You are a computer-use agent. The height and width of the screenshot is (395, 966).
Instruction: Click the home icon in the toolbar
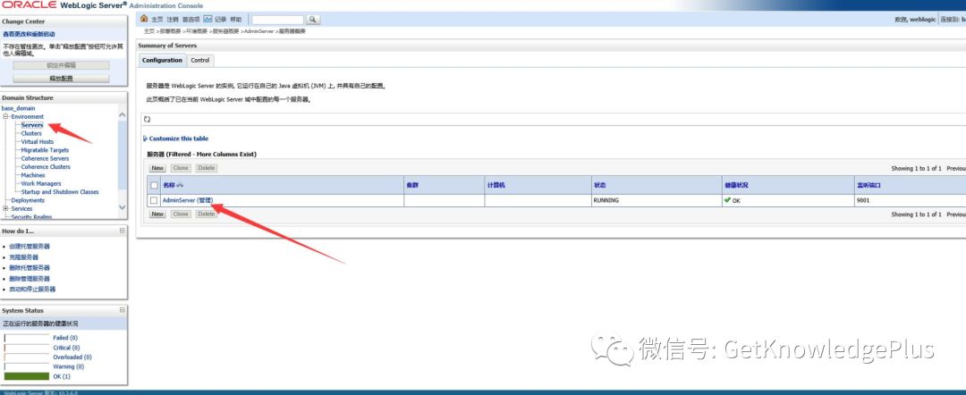tap(144, 19)
